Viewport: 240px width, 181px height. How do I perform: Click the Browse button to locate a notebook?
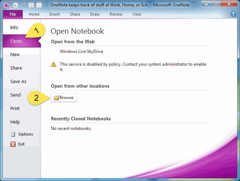64,98
